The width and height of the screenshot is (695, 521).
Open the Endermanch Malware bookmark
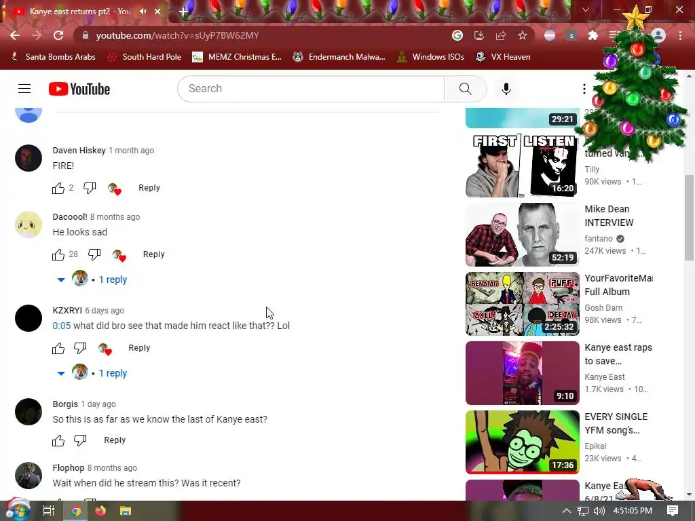339,57
